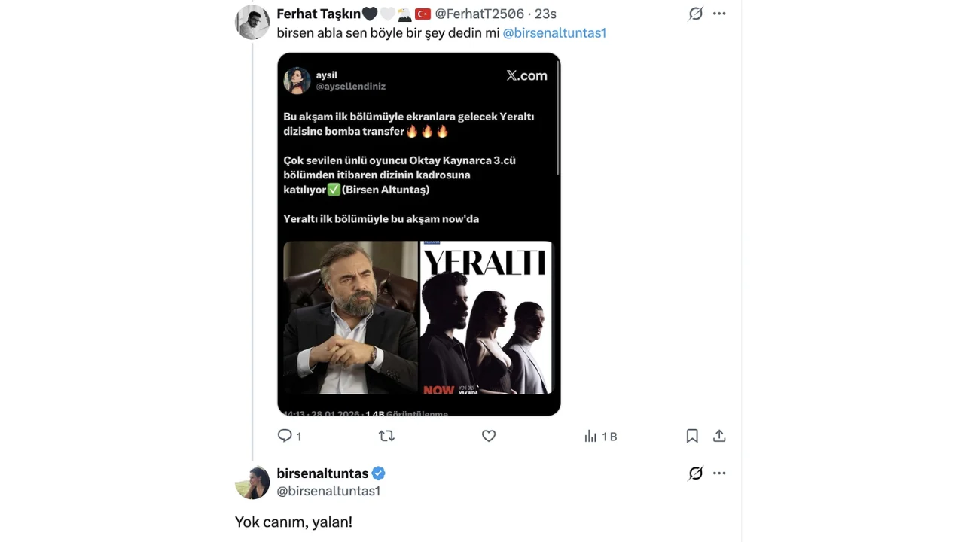This screenshot has height=542, width=964.
Task: Click the username birsenaltuntas
Action: click(322, 473)
